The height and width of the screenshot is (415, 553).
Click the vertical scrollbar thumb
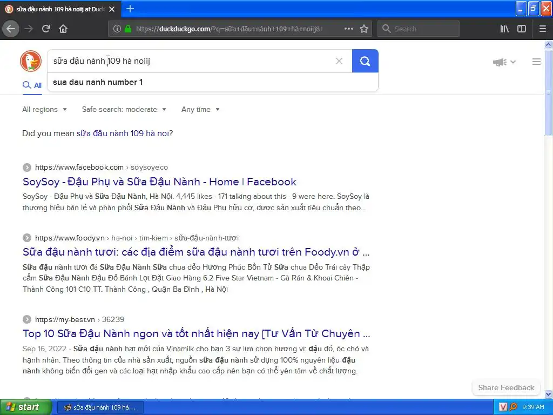(x=549, y=92)
